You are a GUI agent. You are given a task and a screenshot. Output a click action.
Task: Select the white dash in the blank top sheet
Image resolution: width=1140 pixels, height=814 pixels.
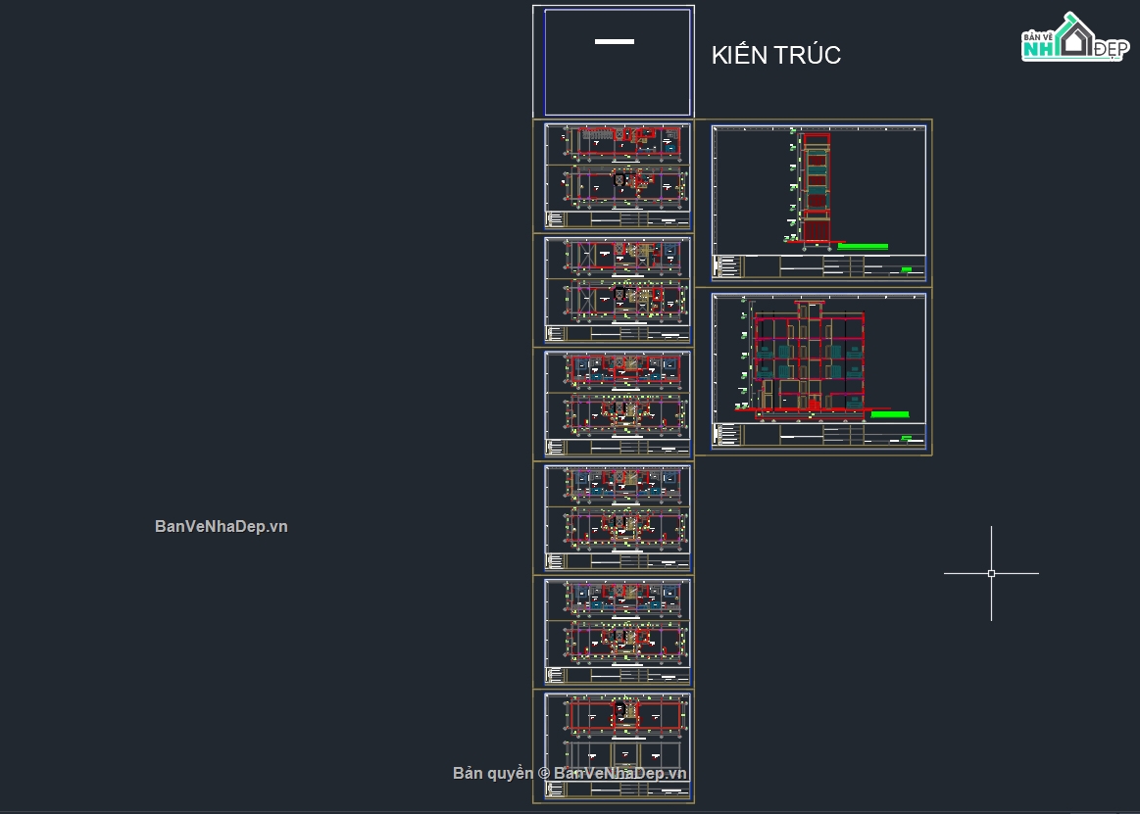pos(614,42)
